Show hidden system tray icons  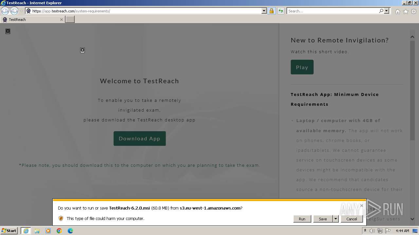[x=365, y=230]
